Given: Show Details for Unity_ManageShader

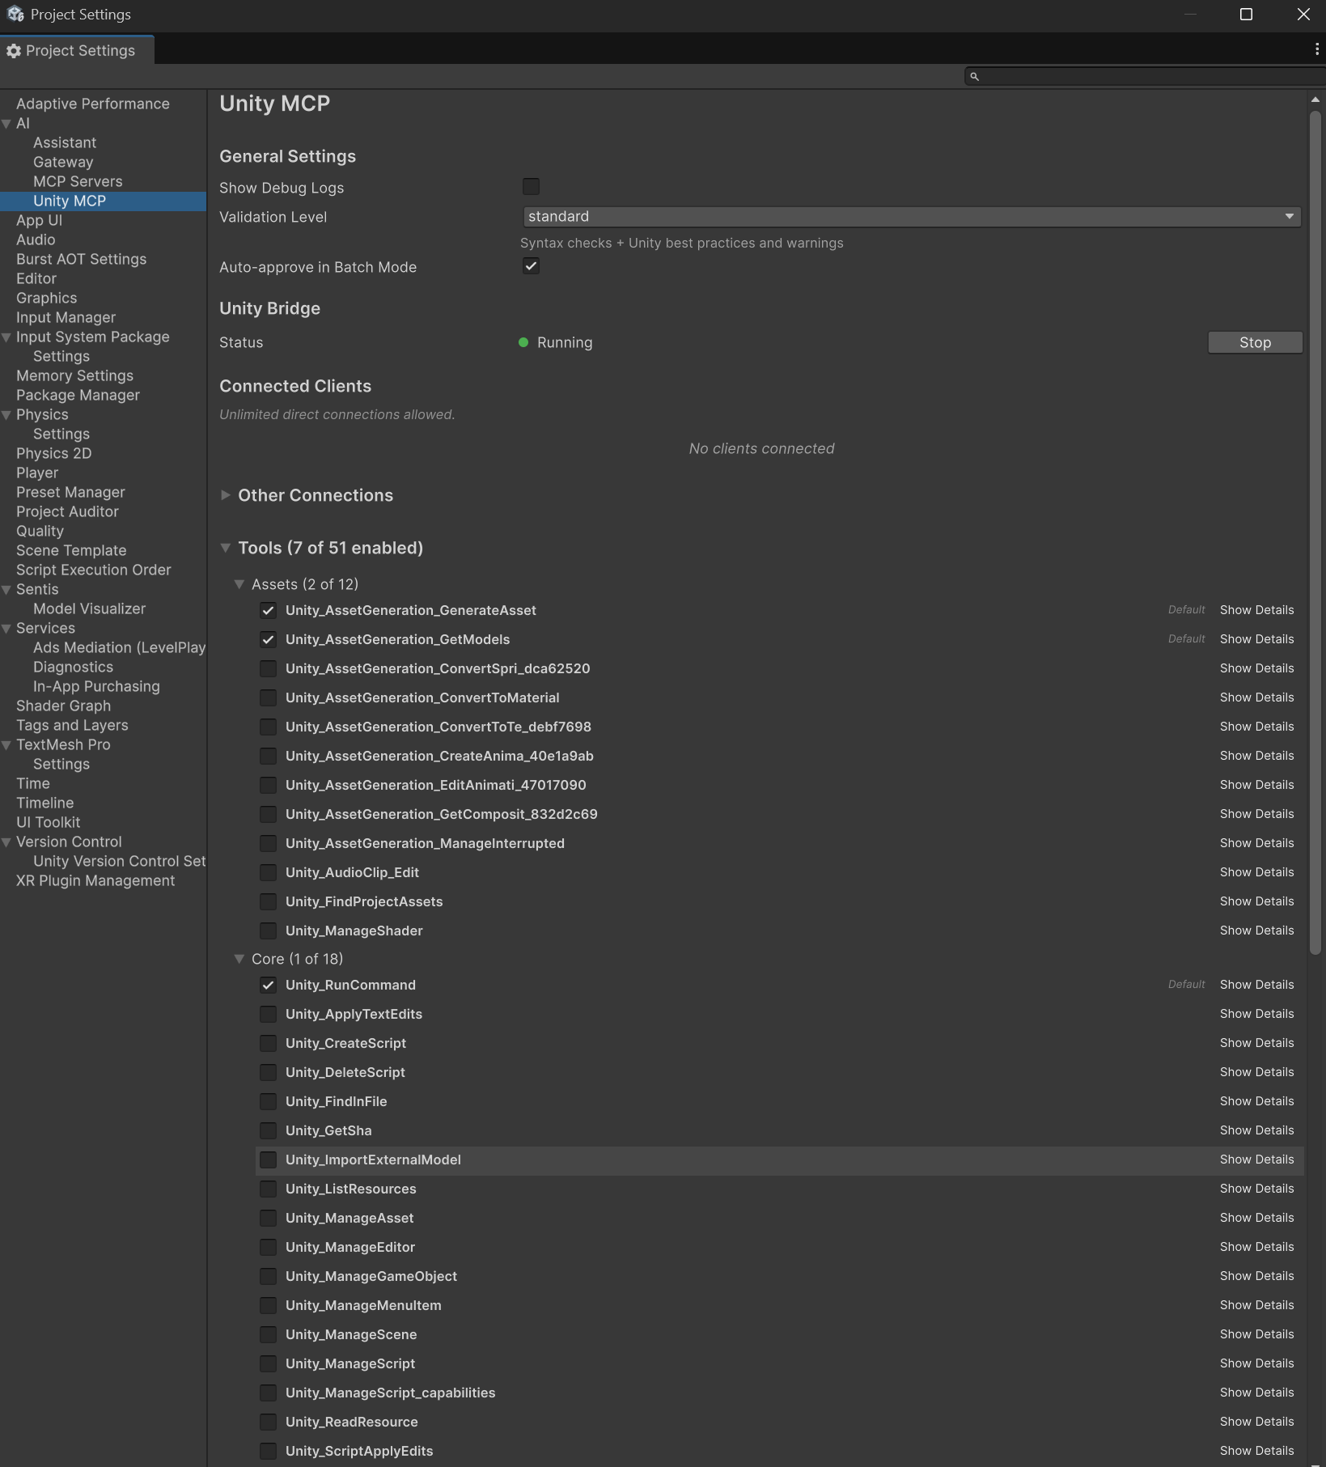Looking at the screenshot, I should 1256,931.
